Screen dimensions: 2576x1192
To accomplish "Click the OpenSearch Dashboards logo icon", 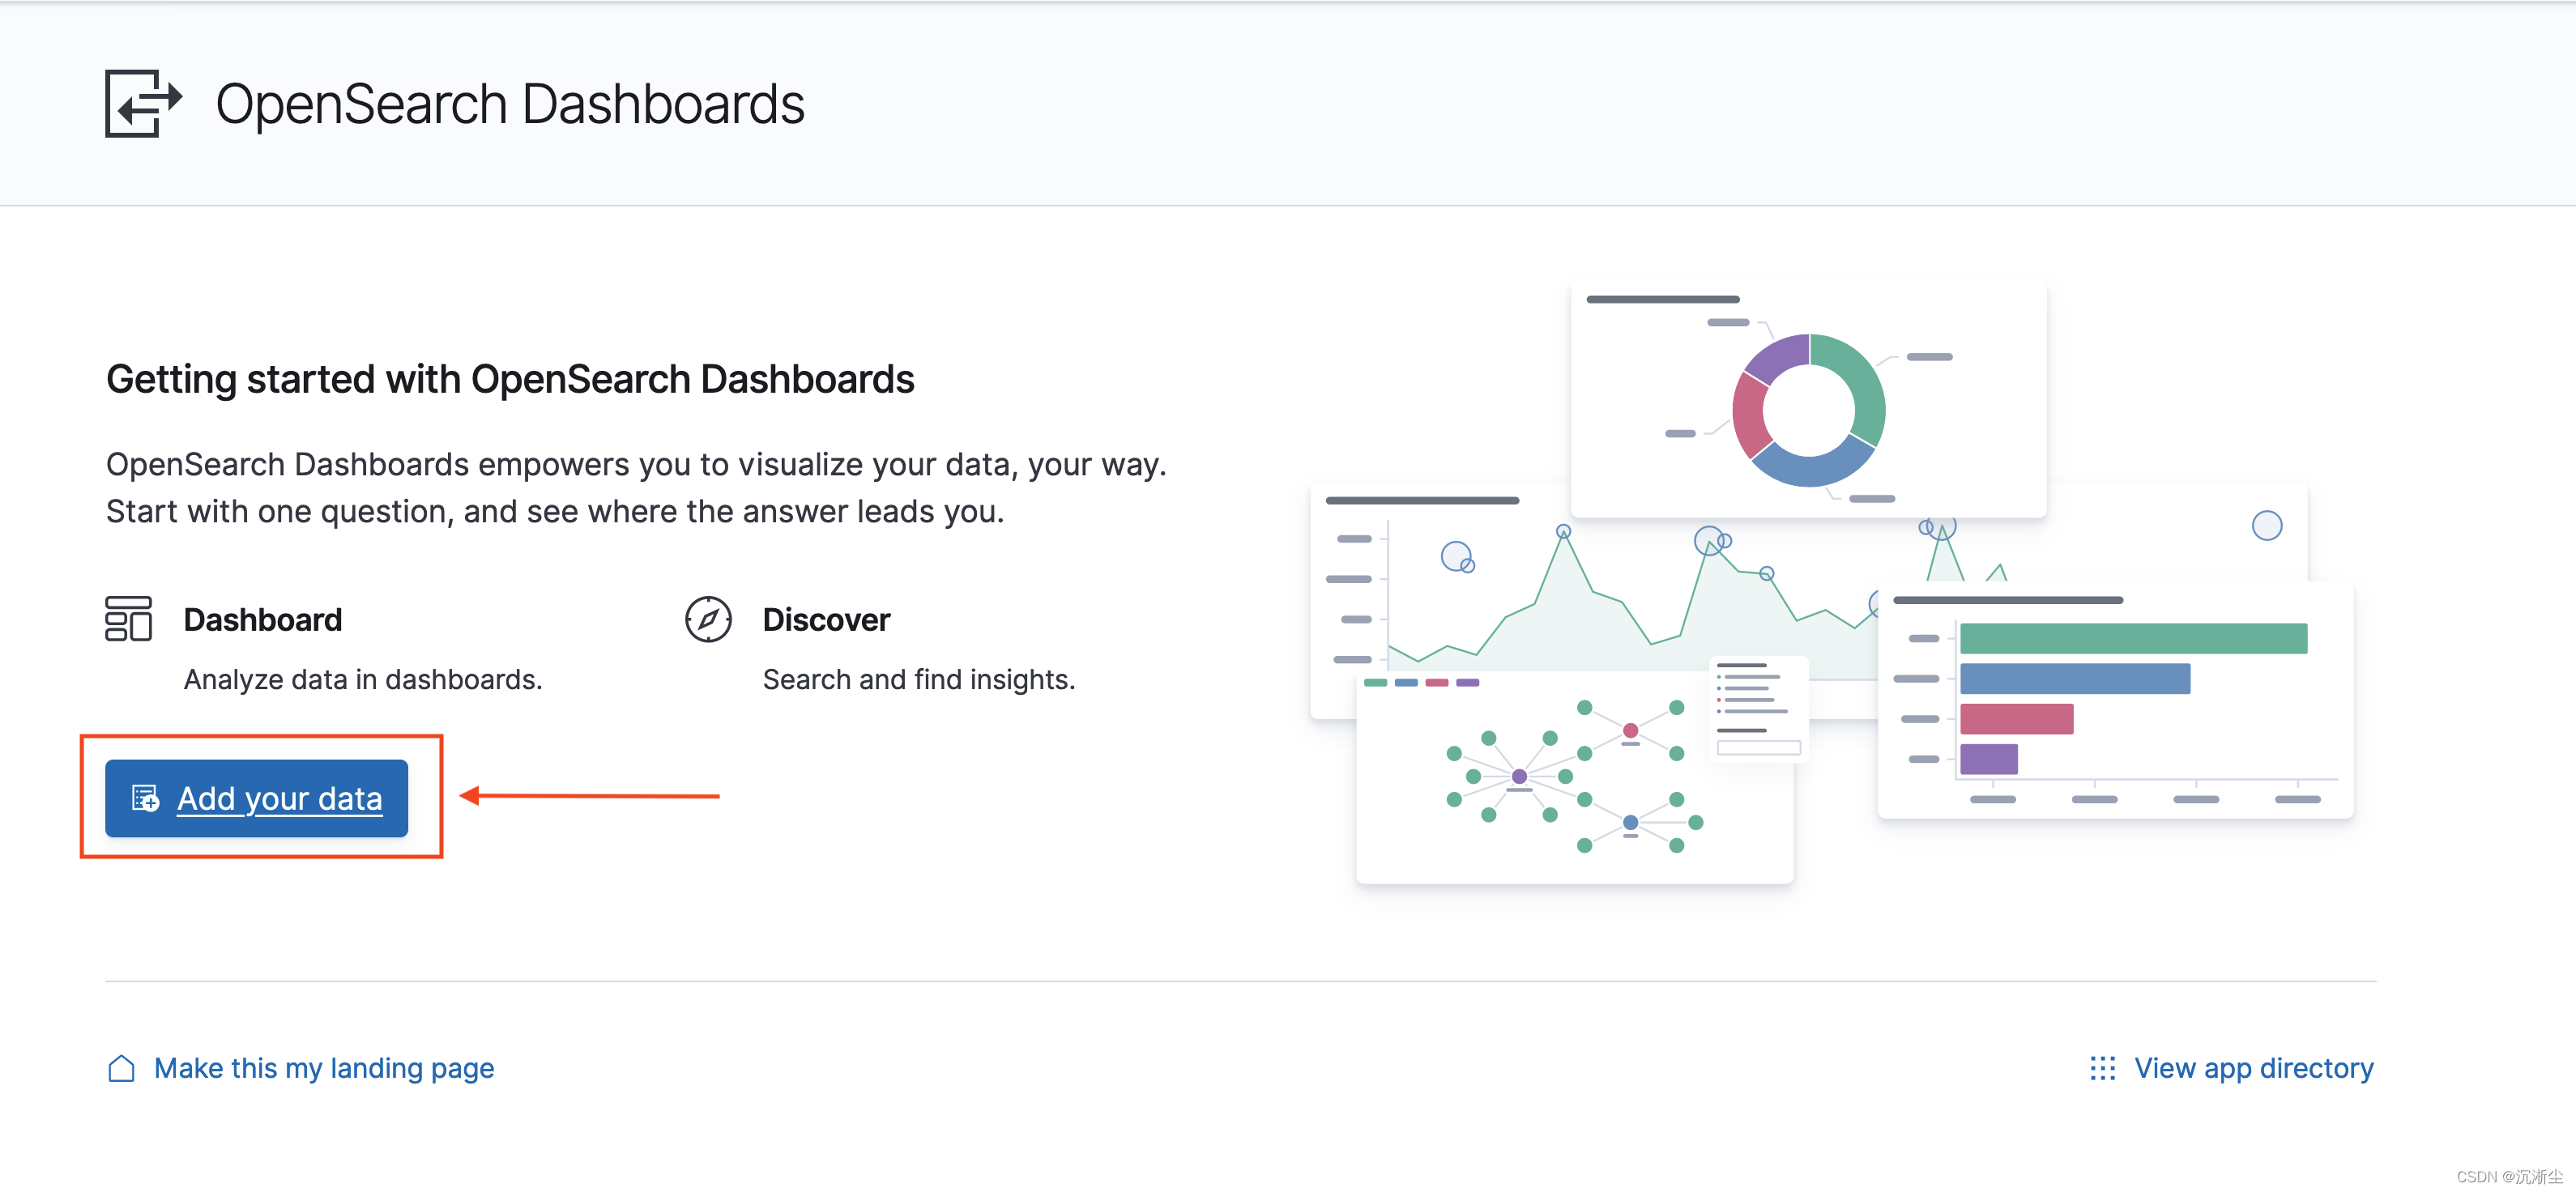I will 143,103.
